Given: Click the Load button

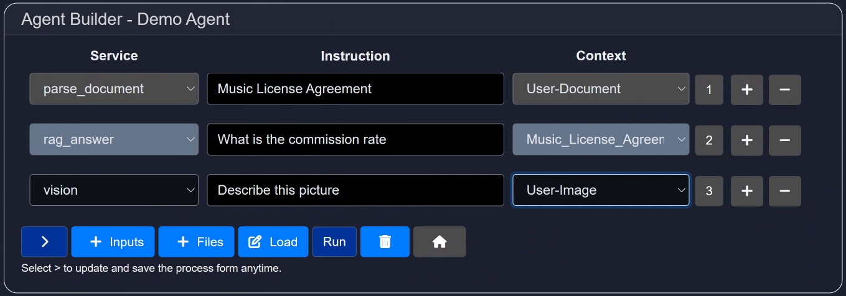Looking at the screenshot, I should (x=273, y=242).
